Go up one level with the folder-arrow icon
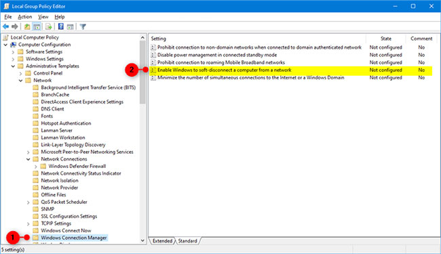This screenshot has width=441, height=254. point(27,26)
